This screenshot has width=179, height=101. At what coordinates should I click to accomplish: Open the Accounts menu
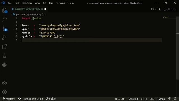tap(4, 83)
